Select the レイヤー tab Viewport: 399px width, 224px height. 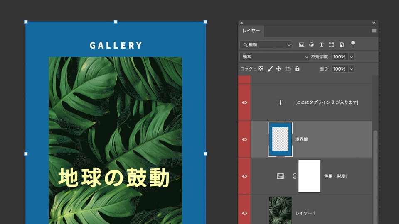[251, 31]
